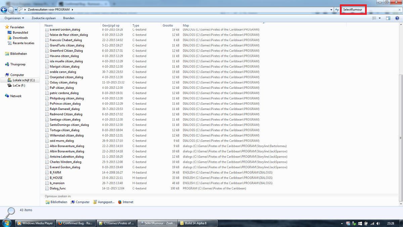
Task: Open the clock showing 23:28
Action: 391,223
